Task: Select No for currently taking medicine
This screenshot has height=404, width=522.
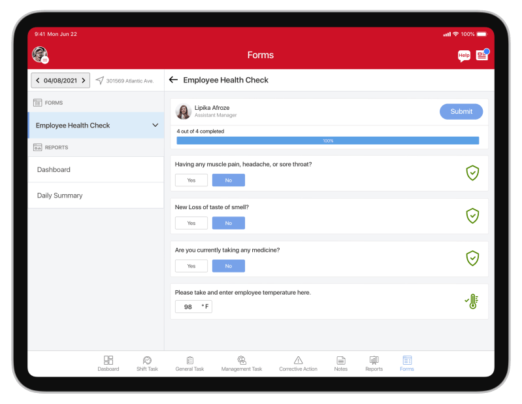Action: point(229,266)
